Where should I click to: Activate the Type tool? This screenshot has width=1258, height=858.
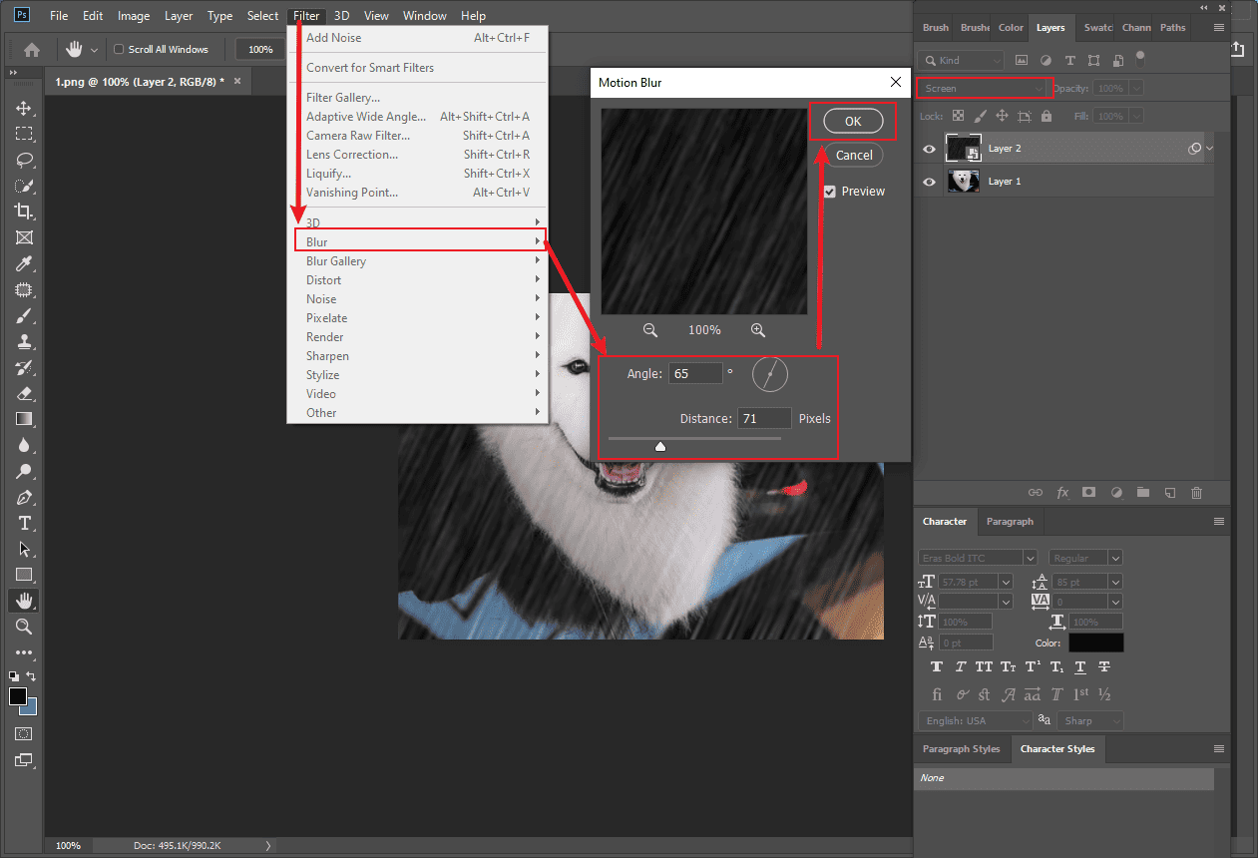click(x=24, y=523)
